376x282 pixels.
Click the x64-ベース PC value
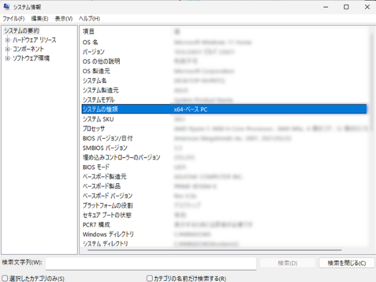tap(190, 109)
